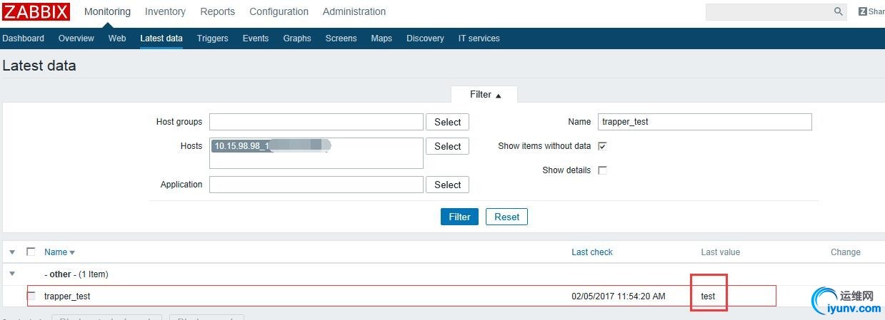Click the top search input box
The height and width of the screenshot is (320, 885).
click(768, 11)
